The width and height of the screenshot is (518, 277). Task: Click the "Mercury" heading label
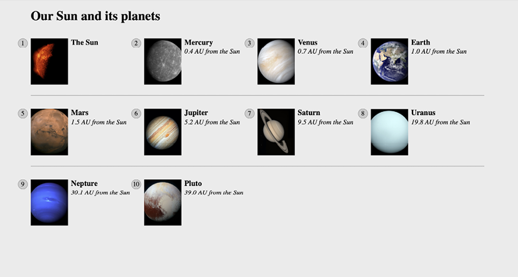(198, 43)
